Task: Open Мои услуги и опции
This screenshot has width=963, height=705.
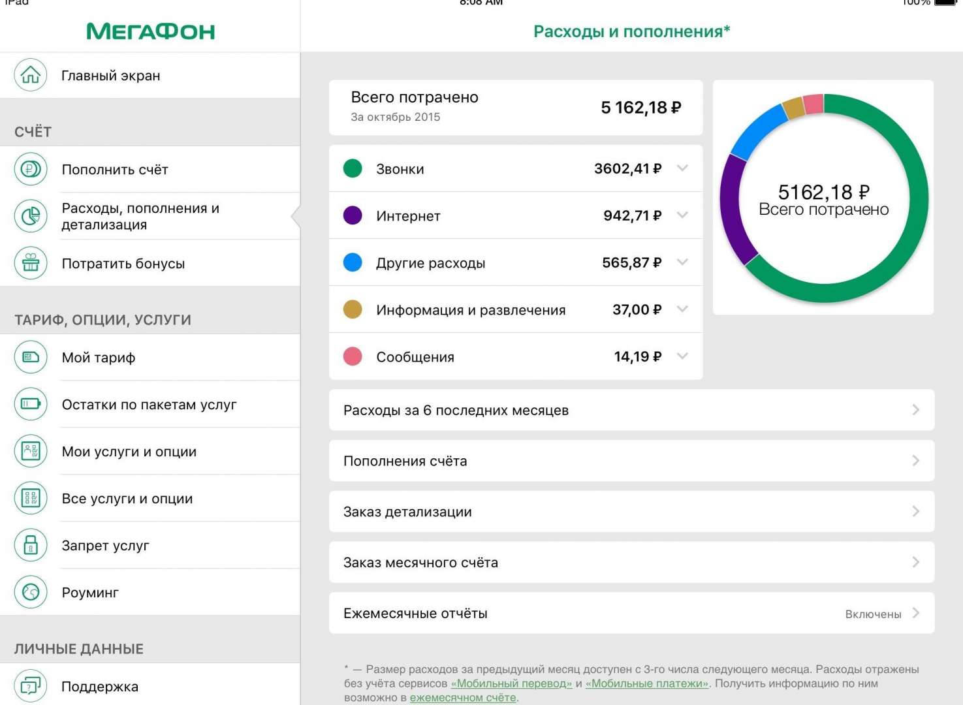Action: 150,451
